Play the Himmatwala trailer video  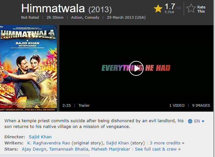(x=136, y=68)
